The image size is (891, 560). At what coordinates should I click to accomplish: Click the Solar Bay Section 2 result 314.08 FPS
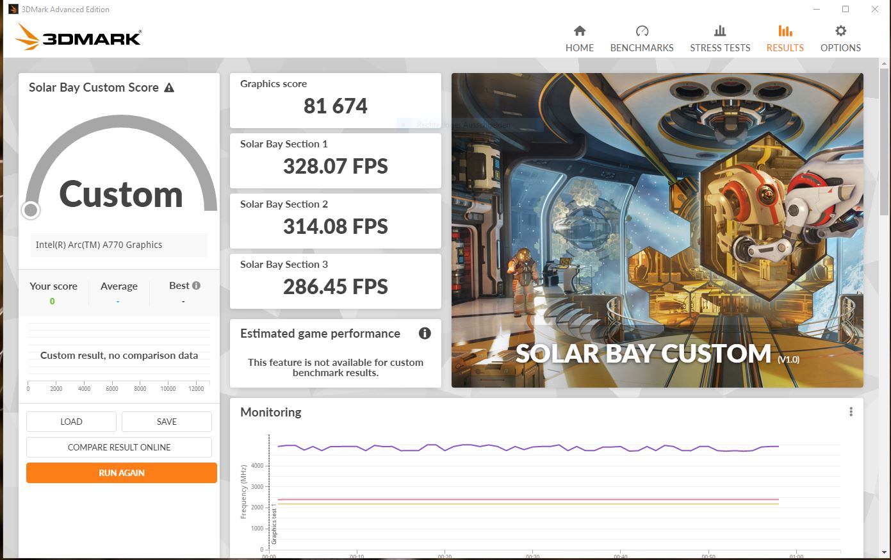(x=336, y=226)
